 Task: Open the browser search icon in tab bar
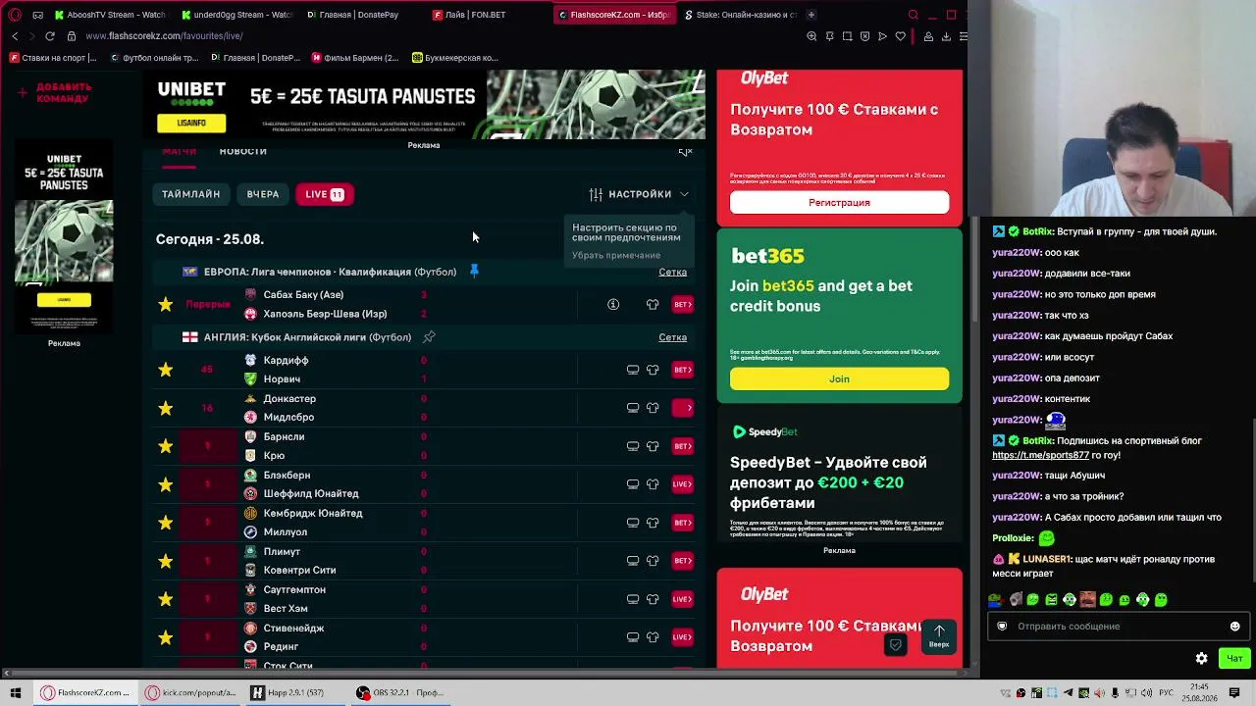pyautogui.click(x=914, y=15)
